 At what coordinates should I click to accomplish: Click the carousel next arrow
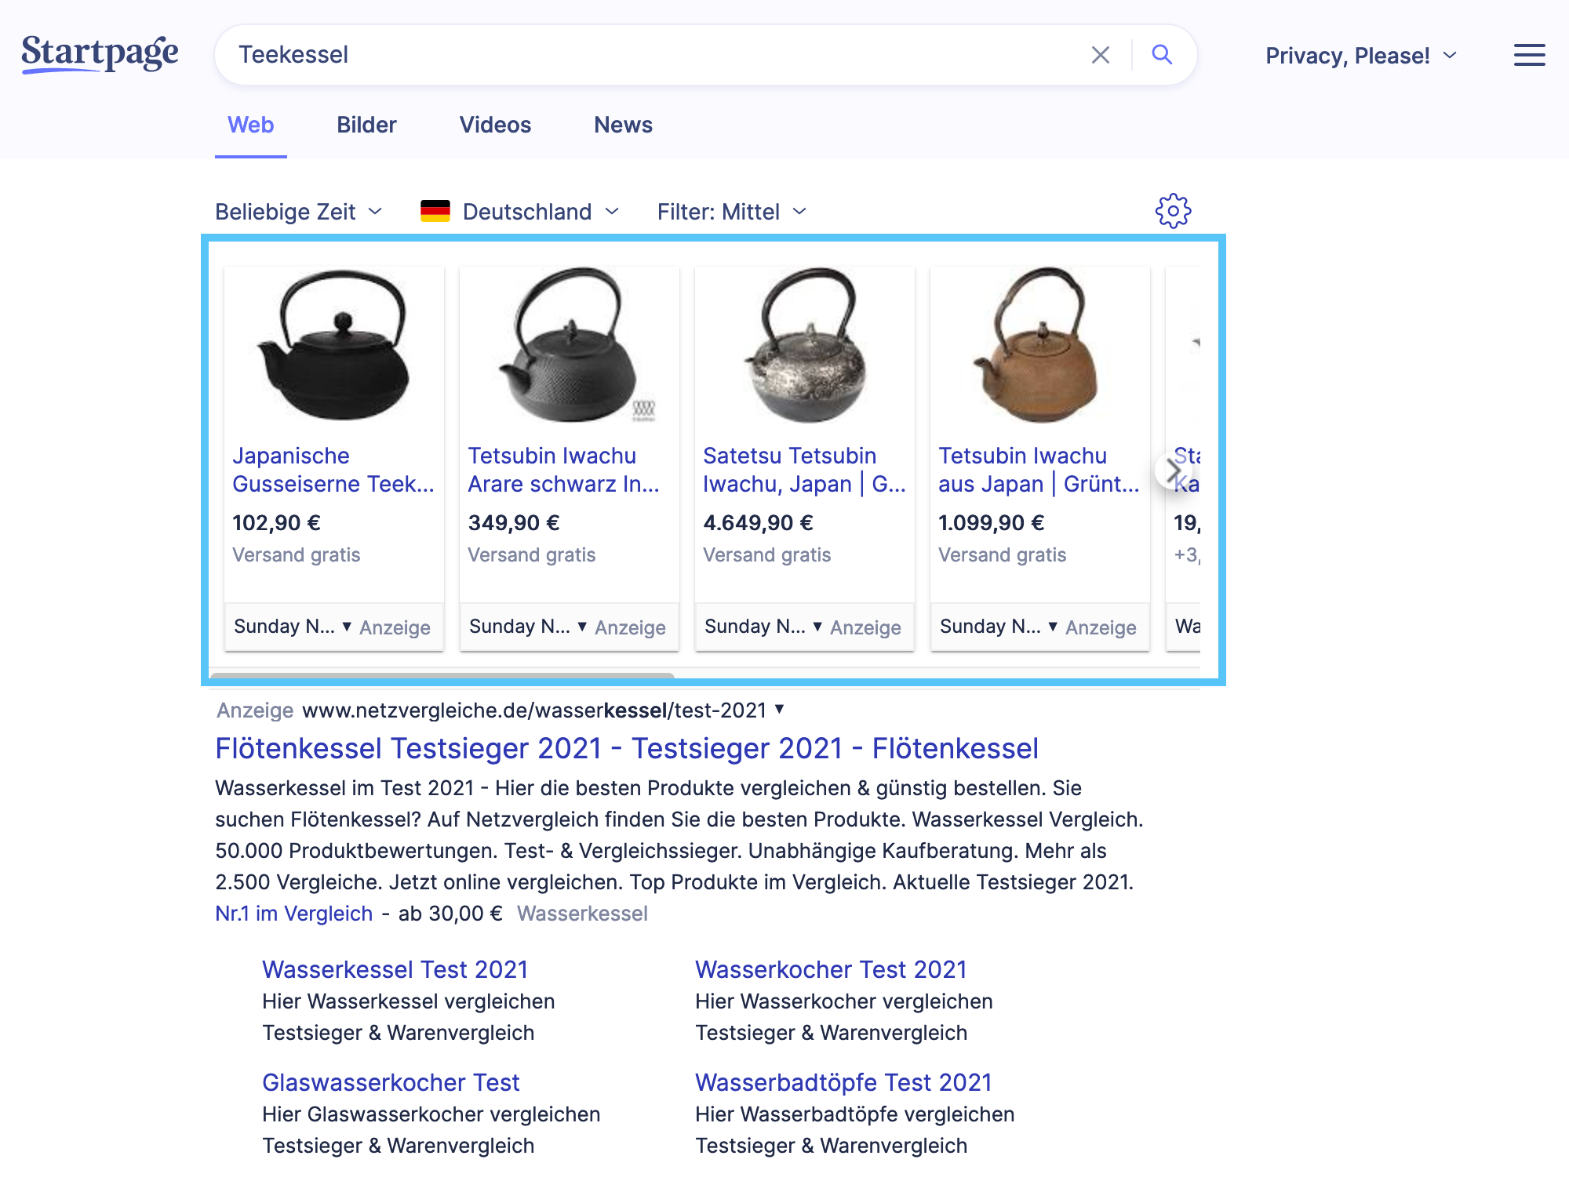[x=1173, y=471]
